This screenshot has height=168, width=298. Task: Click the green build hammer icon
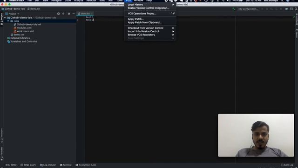point(233,9)
